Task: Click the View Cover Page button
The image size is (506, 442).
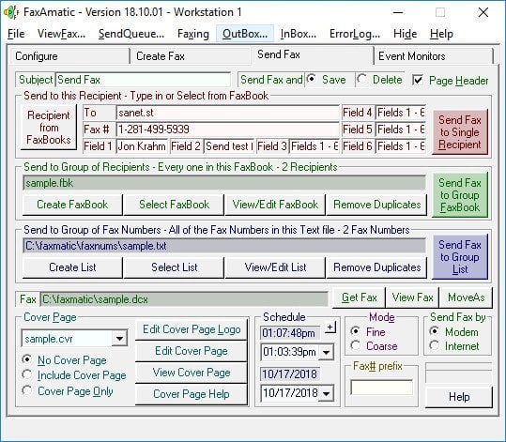Action: pyautogui.click(x=192, y=373)
